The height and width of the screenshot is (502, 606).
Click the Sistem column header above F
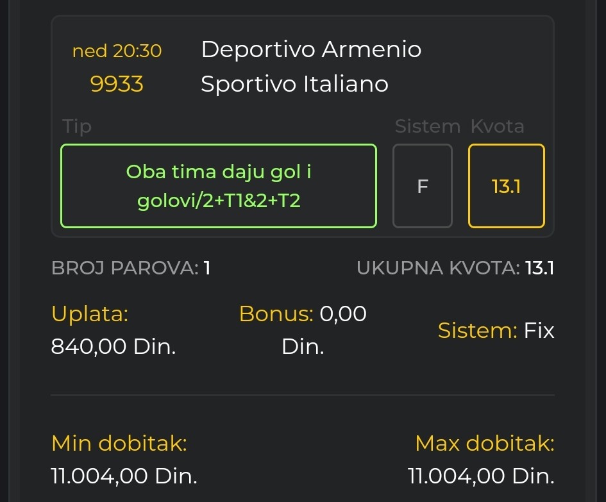427,126
